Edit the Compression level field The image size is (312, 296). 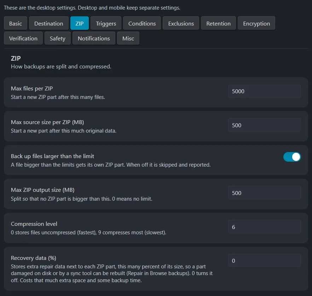[x=265, y=227]
